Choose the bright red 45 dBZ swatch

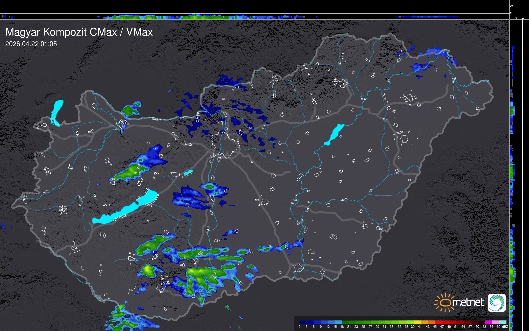pyautogui.click(x=439, y=322)
